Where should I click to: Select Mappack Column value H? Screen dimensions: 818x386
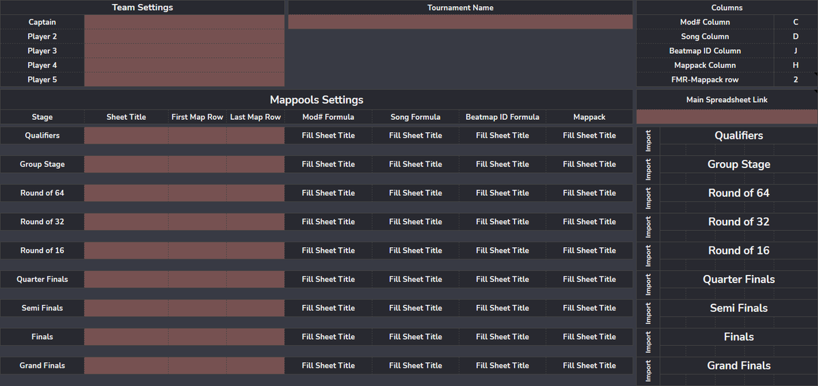click(796, 65)
